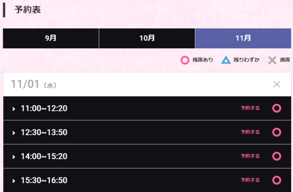Click the availability circle for 15:30~16:50
The height and width of the screenshot is (192, 293).
pos(277,180)
